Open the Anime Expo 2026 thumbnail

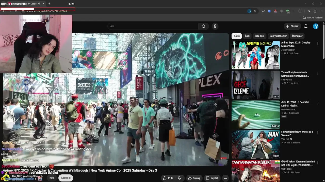[256, 55]
